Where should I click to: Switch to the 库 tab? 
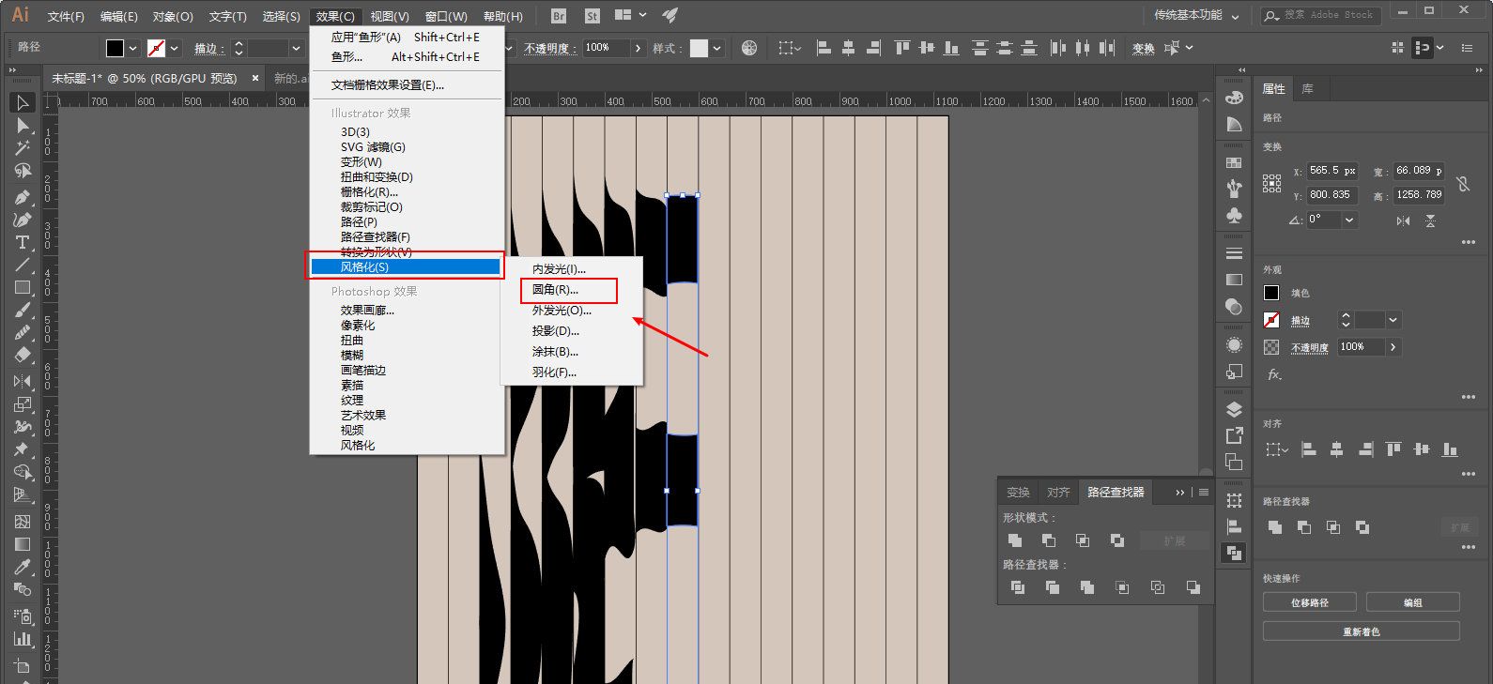tap(1307, 89)
